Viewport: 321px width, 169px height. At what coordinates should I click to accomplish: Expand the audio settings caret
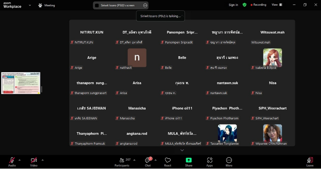[x=19, y=160]
